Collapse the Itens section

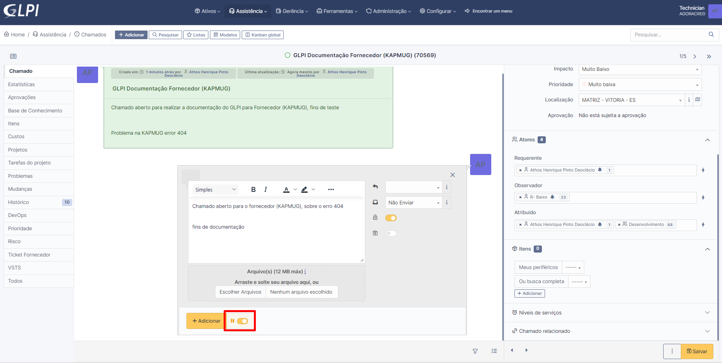pos(707,249)
